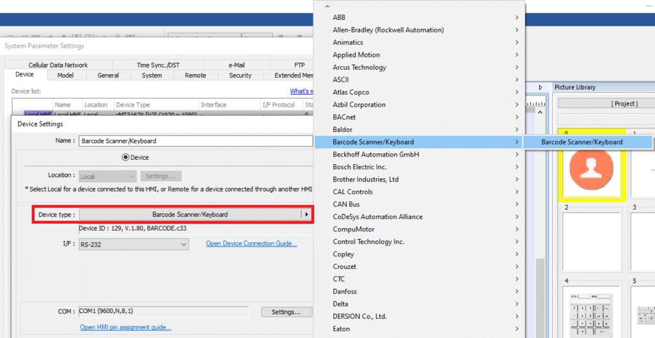
Task: Open Device Connection Guide link
Action: click(x=251, y=243)
